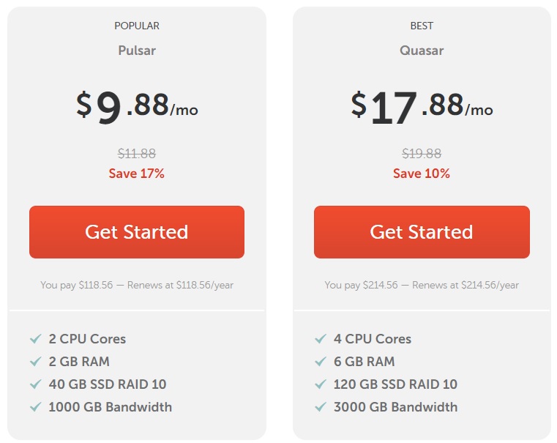Screen dimensions: 557x443
Task: Click the Renews at $214.56/year text
Action: pos(466,285)
